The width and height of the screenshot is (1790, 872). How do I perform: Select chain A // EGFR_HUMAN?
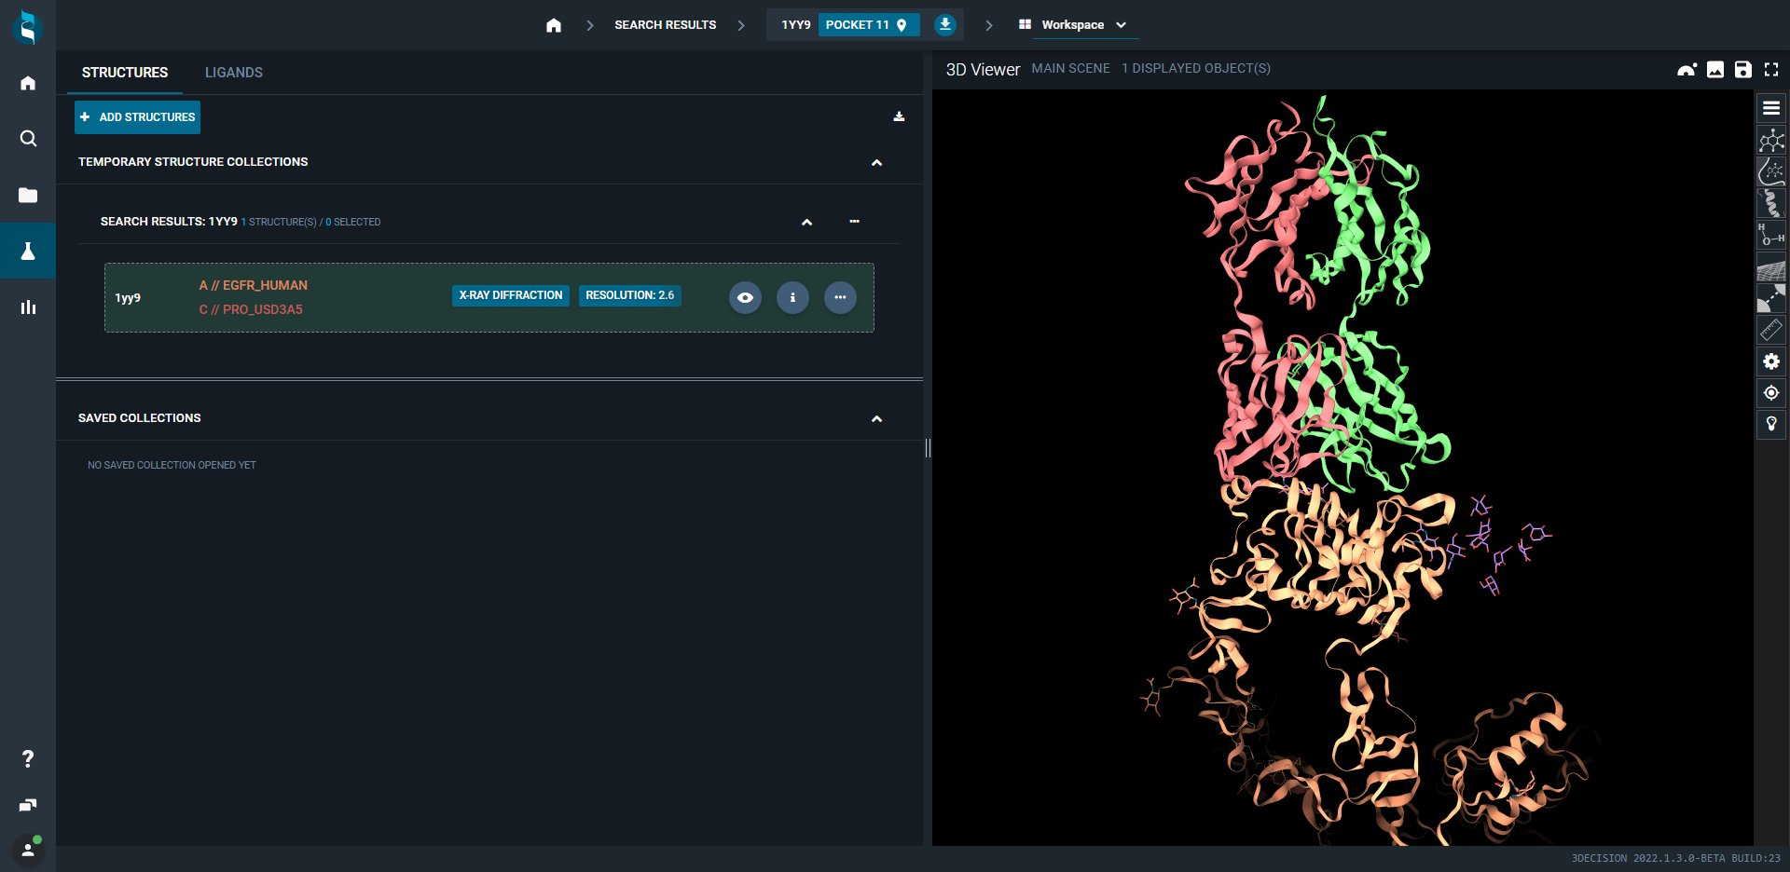pos(253,285)
